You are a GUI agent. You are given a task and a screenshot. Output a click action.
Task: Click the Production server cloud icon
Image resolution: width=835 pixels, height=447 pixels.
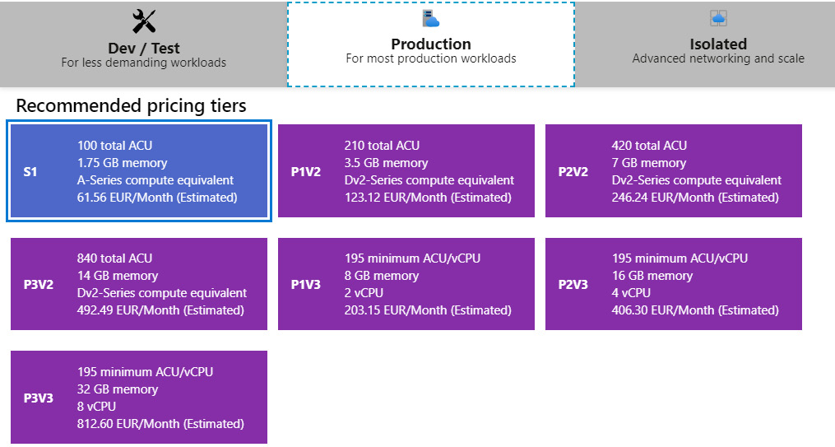click(x=431, y=19)
